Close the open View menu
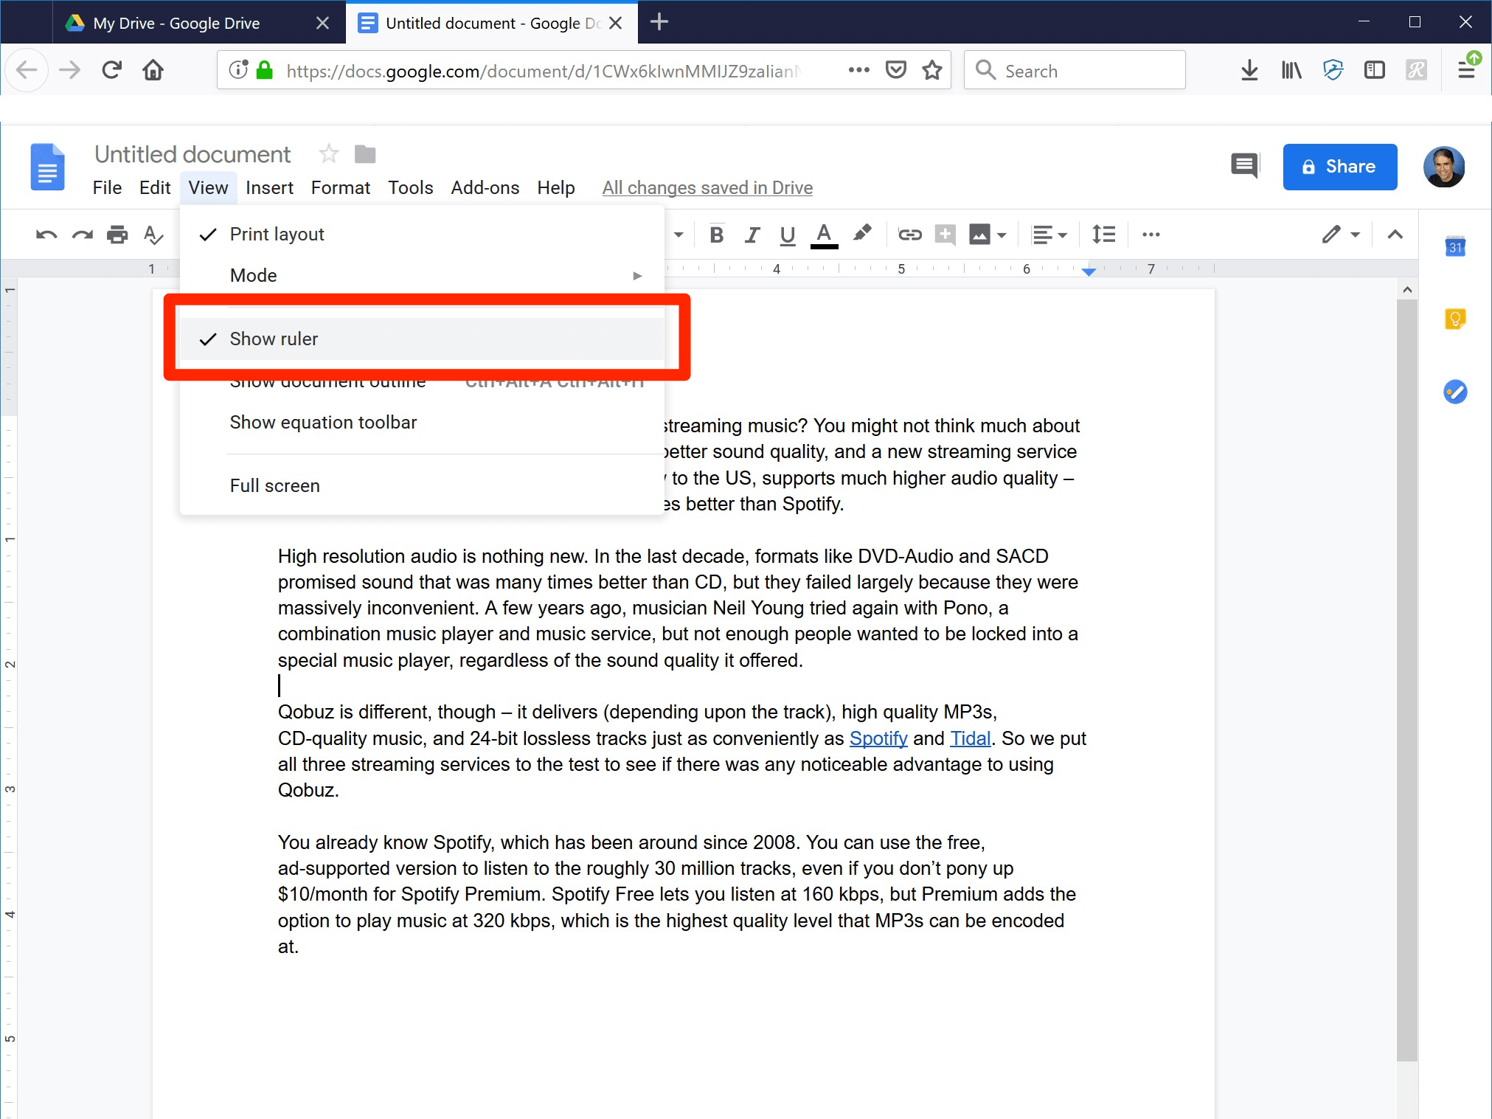Screen dimensions: 1492x1119 pos(208,188)
